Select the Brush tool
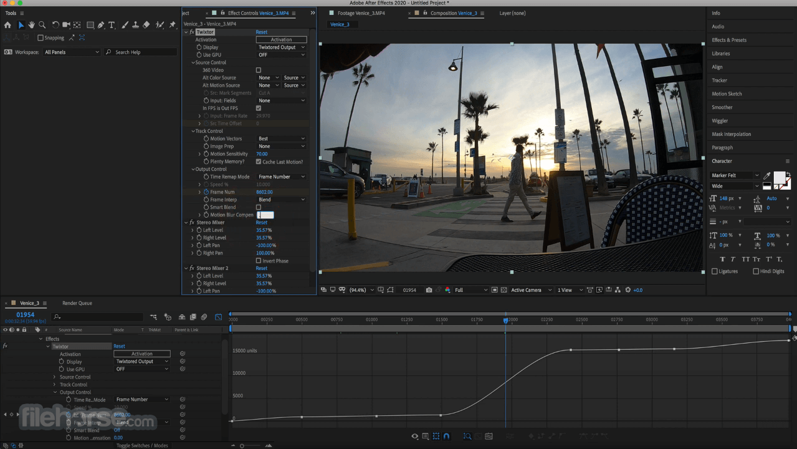 pyautogui.click(x=125, y=26)
